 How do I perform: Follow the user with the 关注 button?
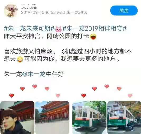click(x=124, y=10)
